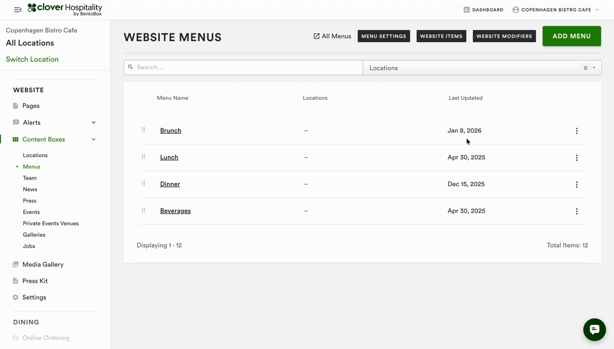The height and width of the screenshot is (349, 614).
Task: Click the Media Gallery label
Action: point(43,264)
